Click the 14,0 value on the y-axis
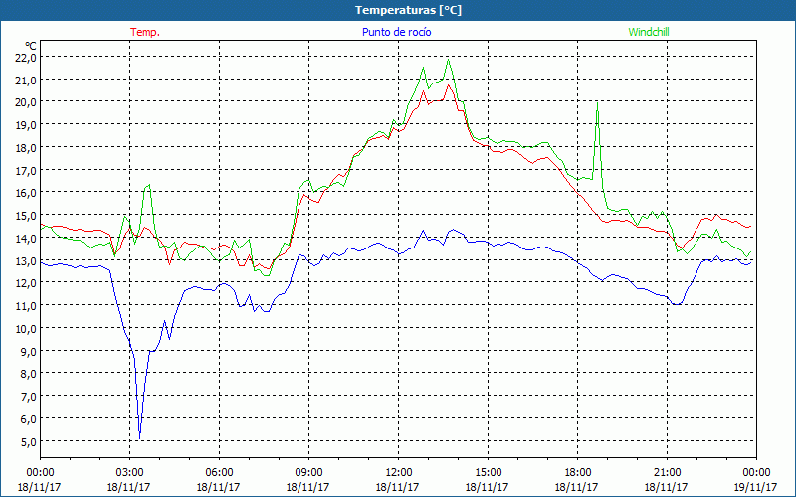The height and width of the screenshot is (497, 796). point(26,238)
